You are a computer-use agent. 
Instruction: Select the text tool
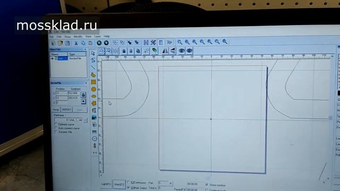click(94, 110)
